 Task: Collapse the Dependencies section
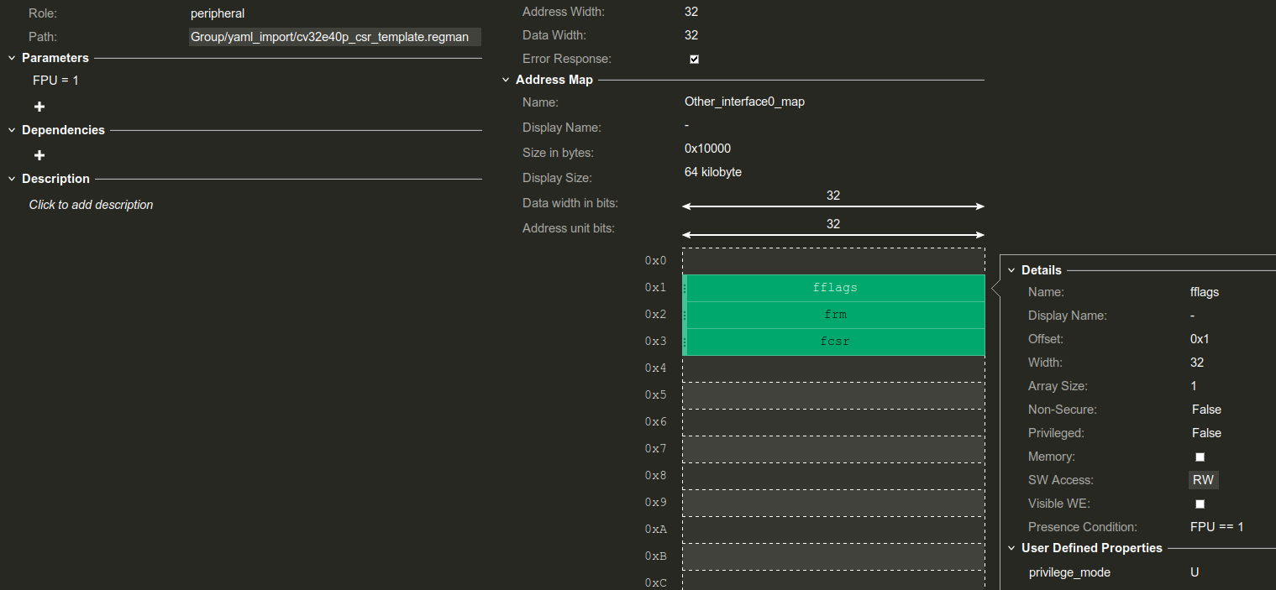click(12, 130)
